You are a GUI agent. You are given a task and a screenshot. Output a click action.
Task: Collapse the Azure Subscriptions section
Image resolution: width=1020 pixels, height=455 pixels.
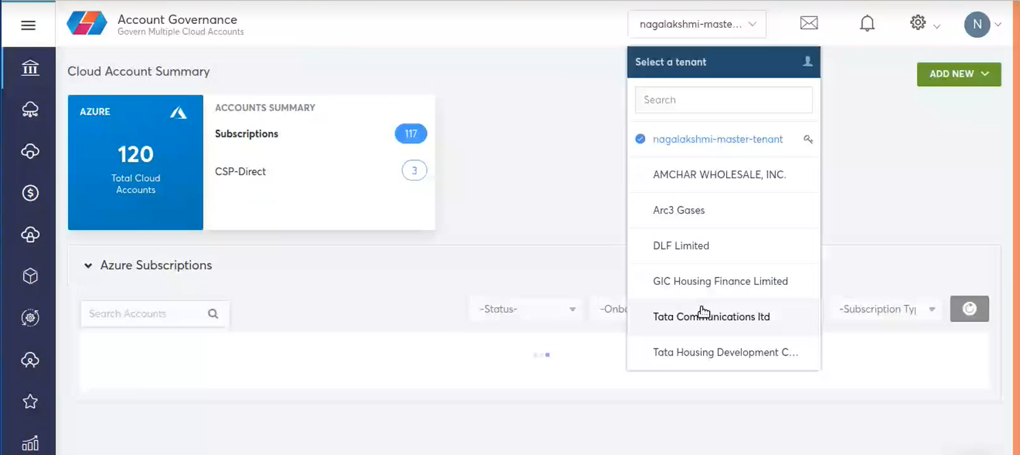coord(88,266)
